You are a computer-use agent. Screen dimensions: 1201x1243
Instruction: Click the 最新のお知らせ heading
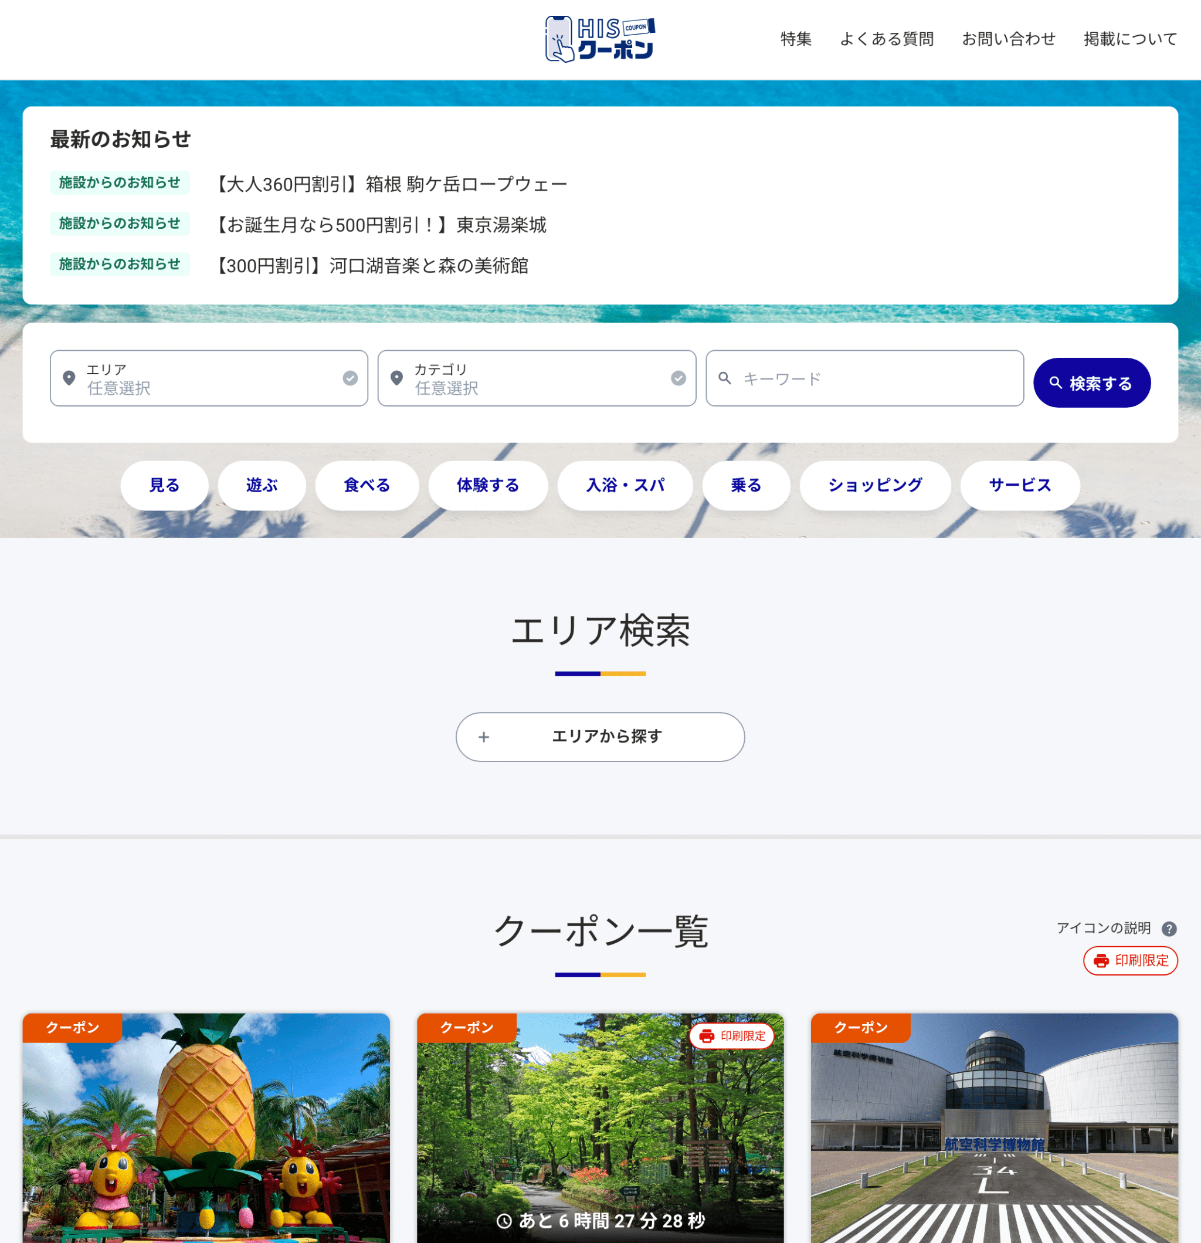point(120,140)
